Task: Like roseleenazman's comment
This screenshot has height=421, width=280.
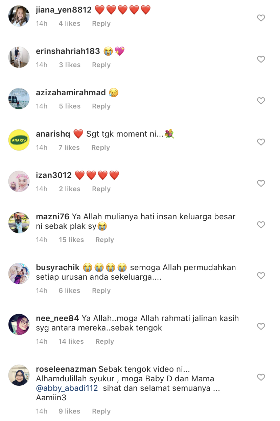Action: pos(261,377)
